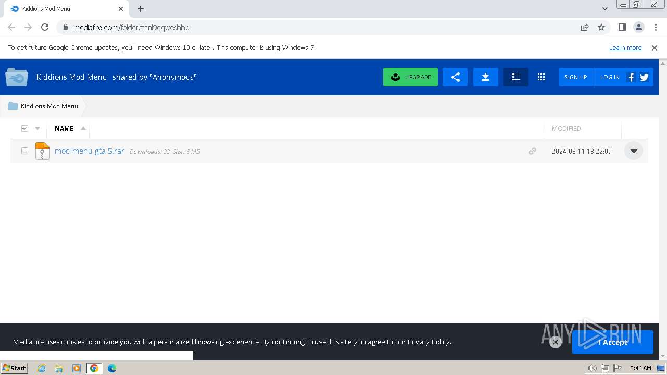Accept cookies with I Accept button
Screen dimensions: 667x375
pyautogui.click(x=613, y=342)
